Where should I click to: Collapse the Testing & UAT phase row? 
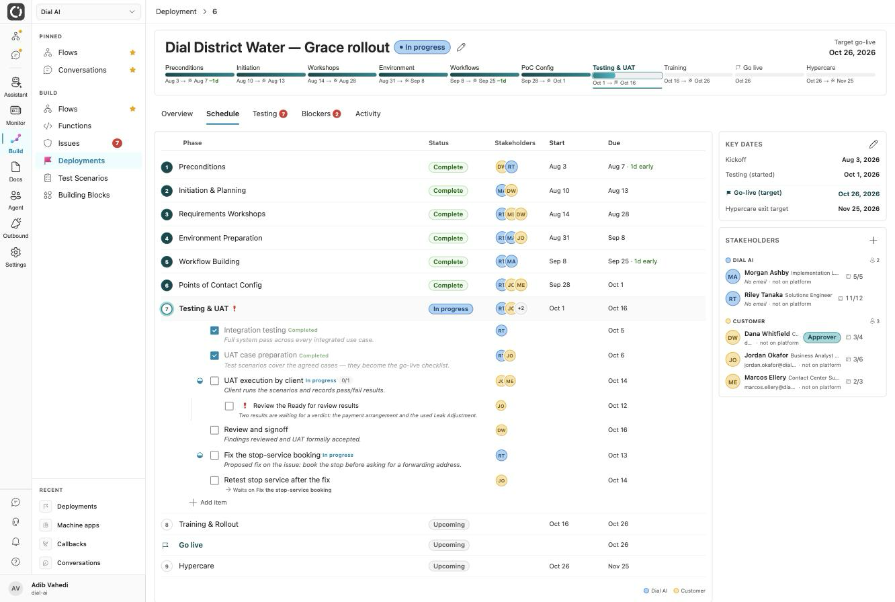[x=433, y=308]
